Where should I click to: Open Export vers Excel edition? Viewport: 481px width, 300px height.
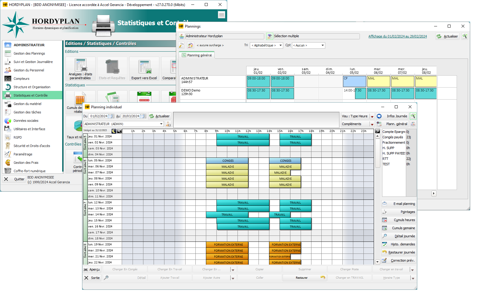[144, 69]
